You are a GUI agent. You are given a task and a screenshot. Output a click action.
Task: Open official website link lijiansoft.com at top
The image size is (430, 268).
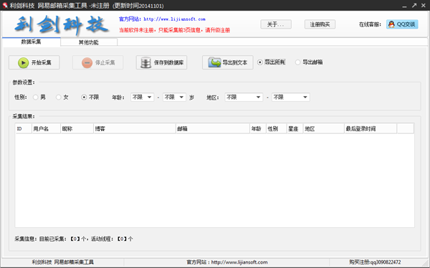pos(174,19)
